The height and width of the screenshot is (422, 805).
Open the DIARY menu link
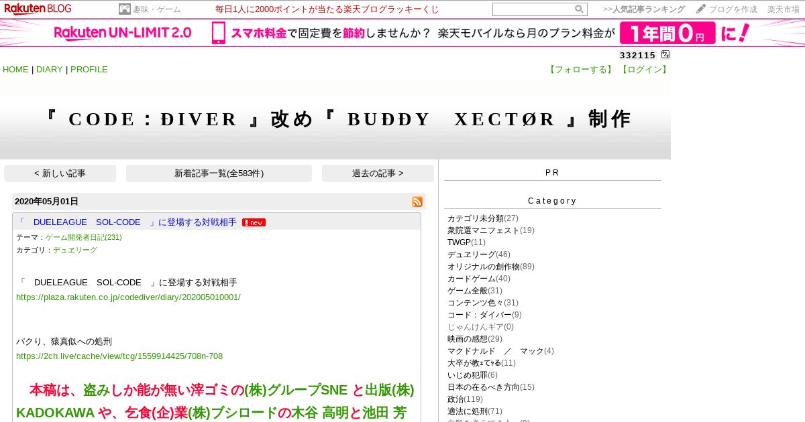50,70
